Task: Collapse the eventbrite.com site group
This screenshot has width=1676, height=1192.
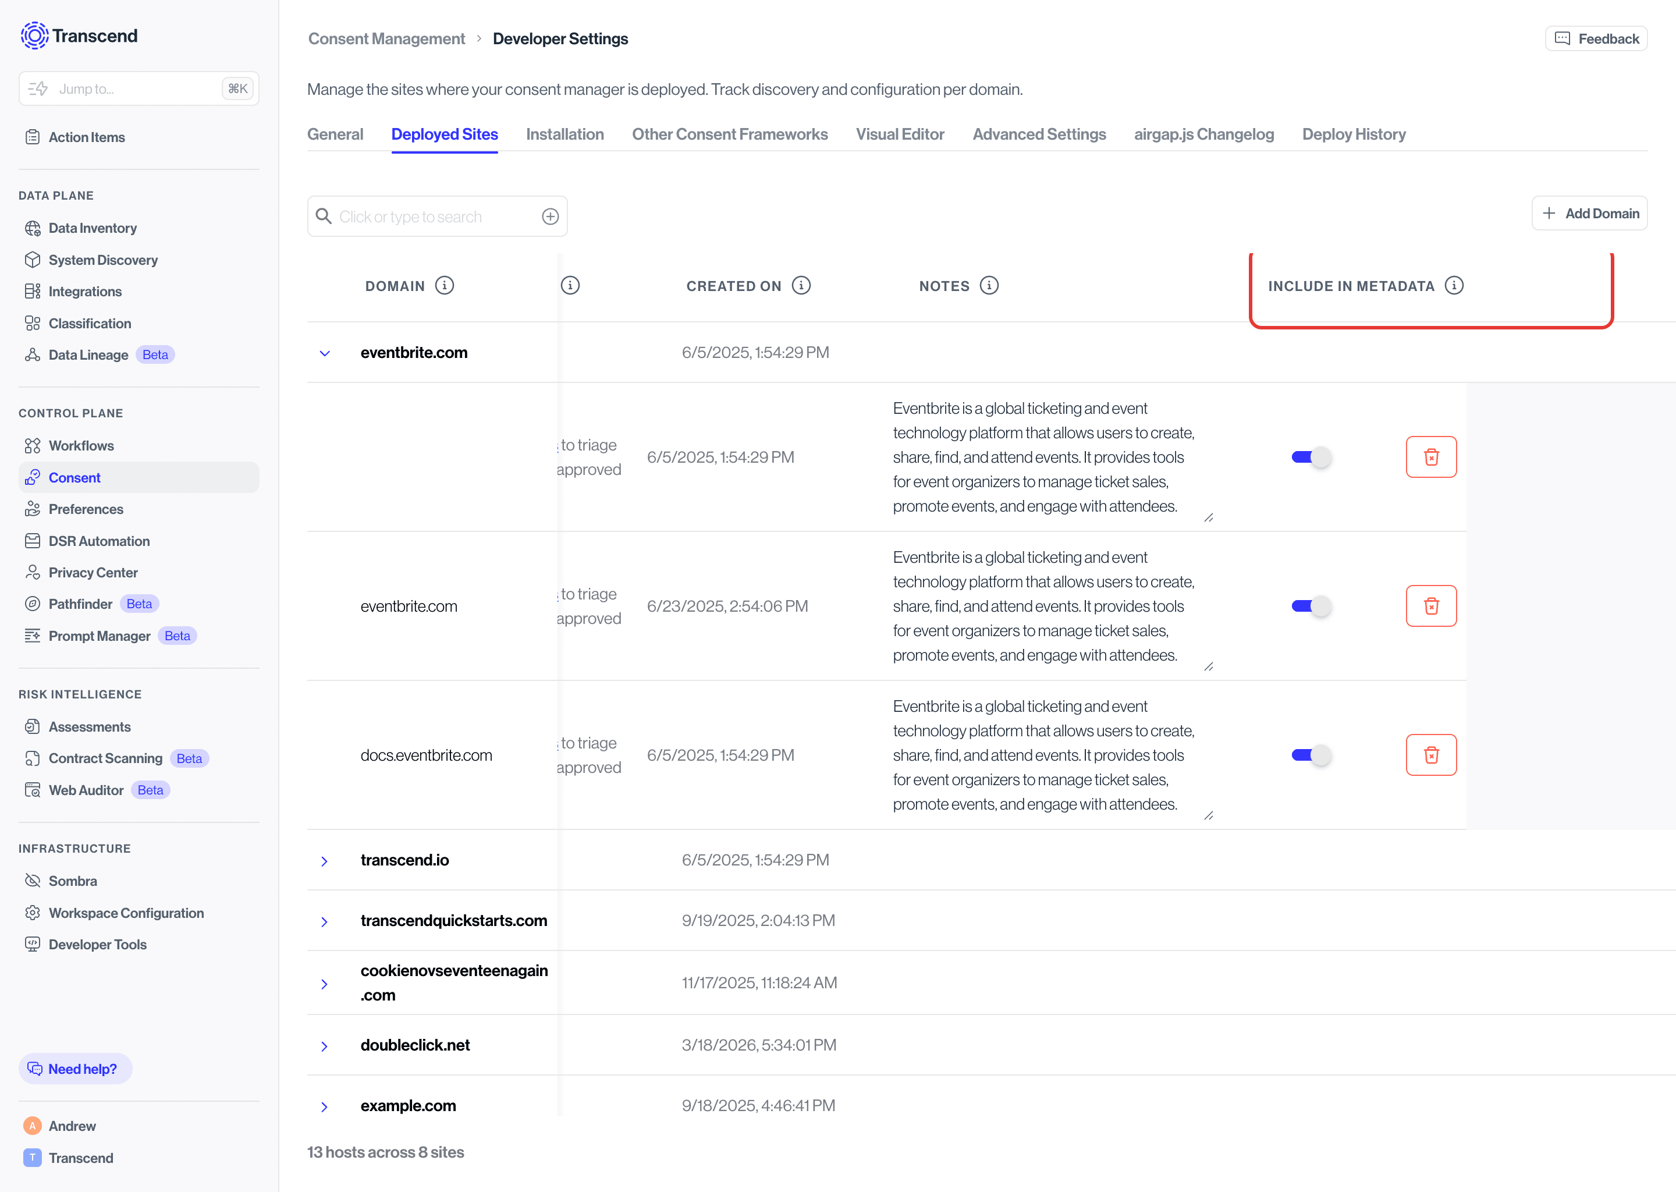Action: tap(325, 353)
